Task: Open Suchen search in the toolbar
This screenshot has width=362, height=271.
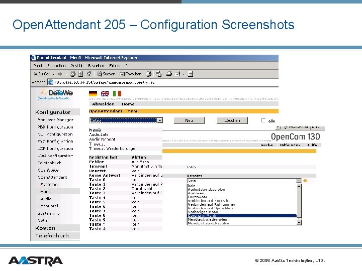Action: tap(106, 74)
